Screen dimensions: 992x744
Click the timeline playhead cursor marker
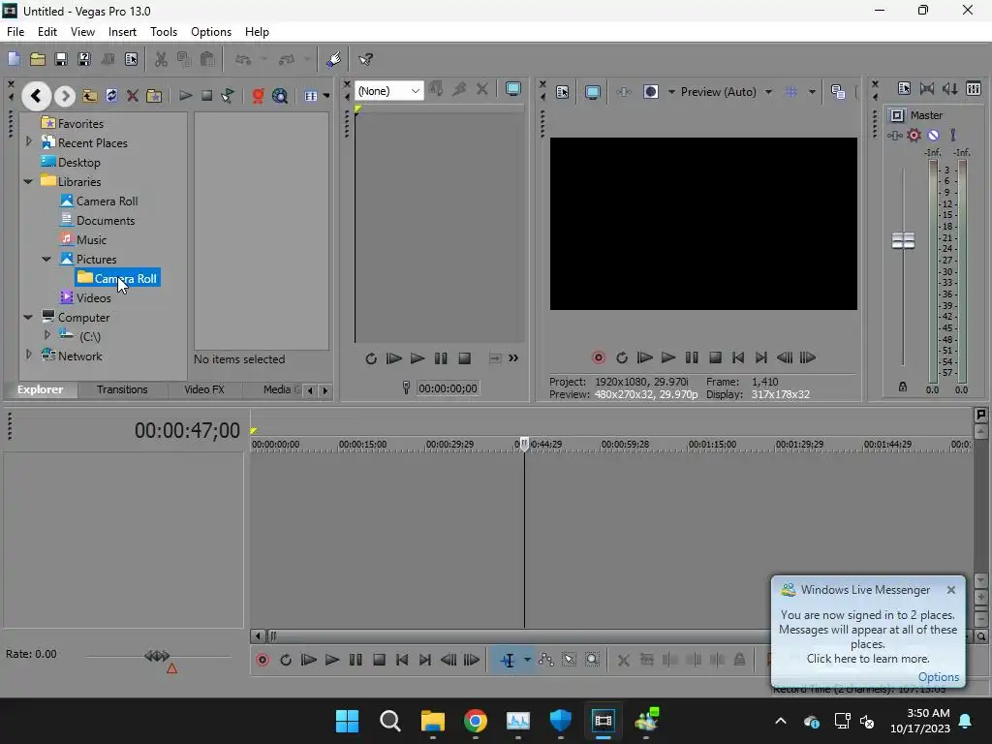pos(524,444)
